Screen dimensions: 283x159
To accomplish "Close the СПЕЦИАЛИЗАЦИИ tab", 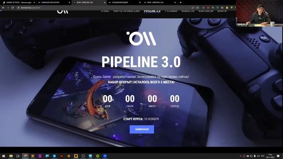I will (x=140, y=3).
